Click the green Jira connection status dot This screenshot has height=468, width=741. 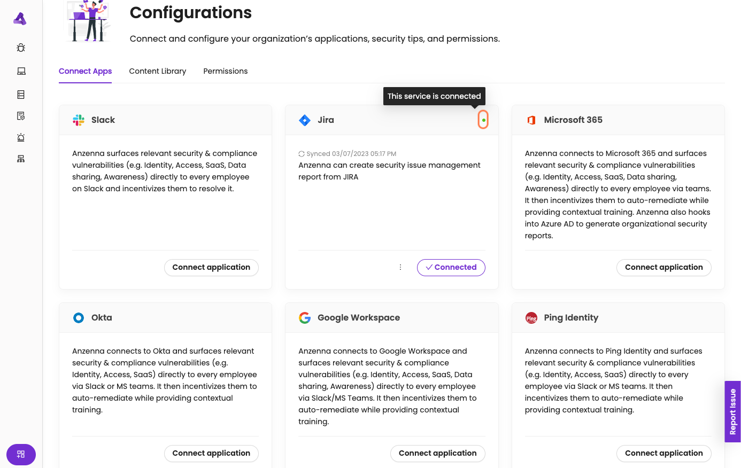point(483,120)
